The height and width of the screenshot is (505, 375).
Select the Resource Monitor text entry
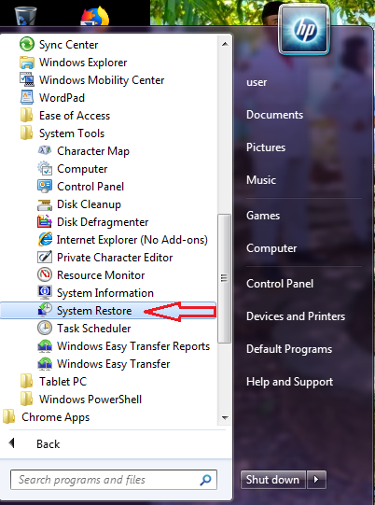[101, 275]
